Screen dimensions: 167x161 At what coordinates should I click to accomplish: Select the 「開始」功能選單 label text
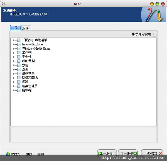coord(35,40)
